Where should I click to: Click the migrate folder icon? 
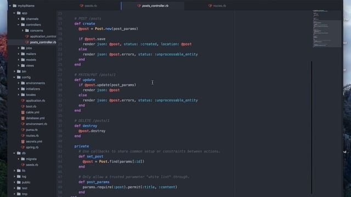pyautogui.click(x=23, y=159)
